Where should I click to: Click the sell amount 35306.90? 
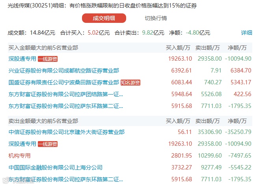point(210,132)
